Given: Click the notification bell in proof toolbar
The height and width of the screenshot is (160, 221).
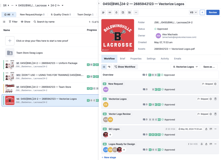Looking at the screenshot, I should [x=116, y=13].
